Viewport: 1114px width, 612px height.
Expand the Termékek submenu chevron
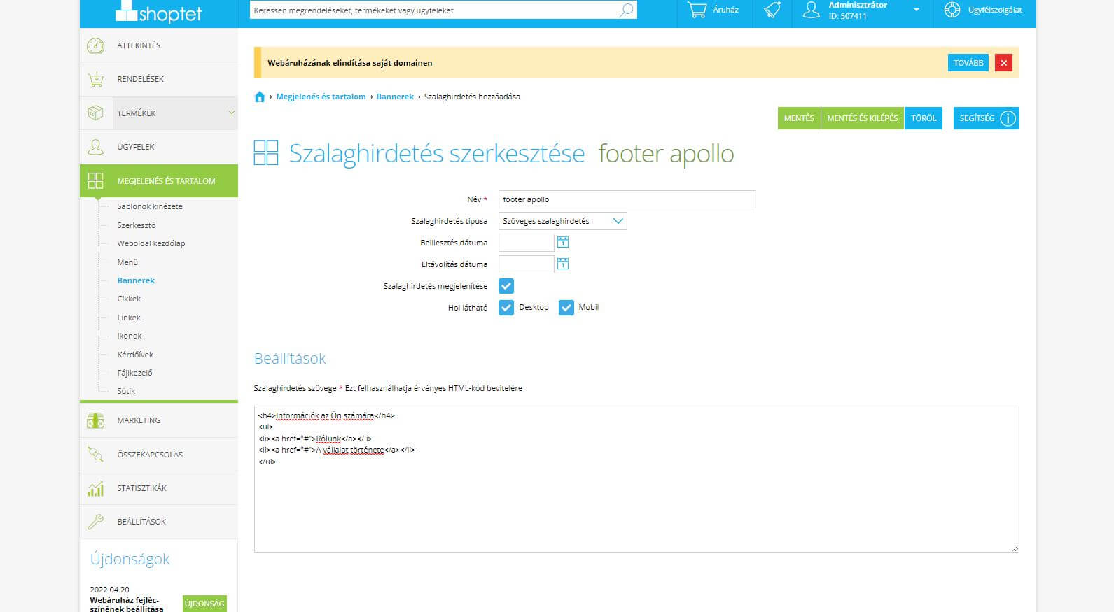point(231,113)
